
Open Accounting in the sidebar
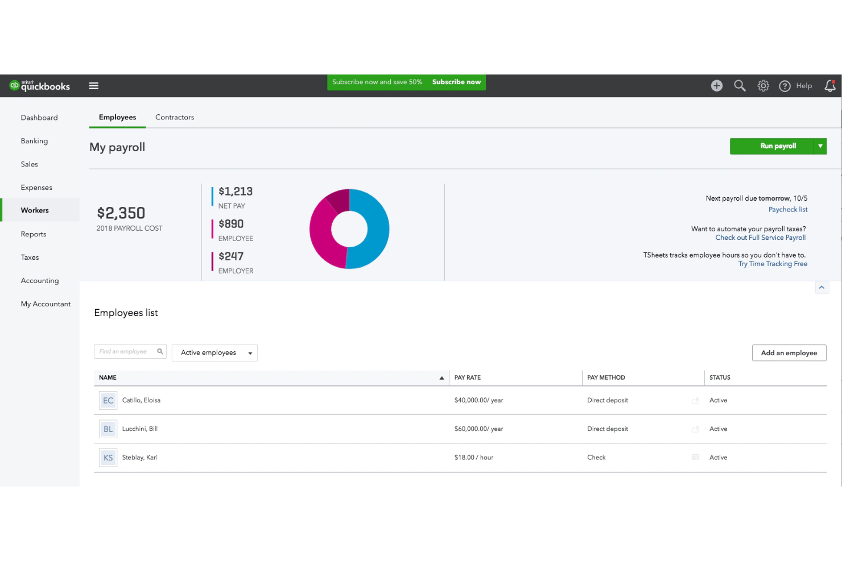point(40,281)
